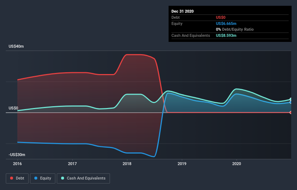Click the teal Cash legend dot
Viewport: 297px width, 190px height.
63,178
